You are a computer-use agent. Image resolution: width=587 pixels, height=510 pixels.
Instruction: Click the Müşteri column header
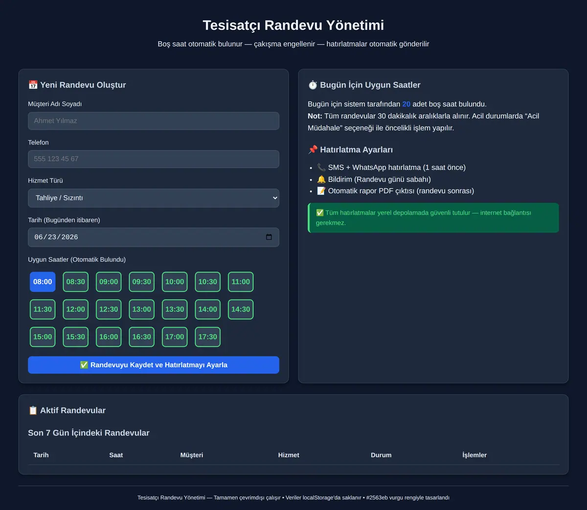(x=192, y=455)
